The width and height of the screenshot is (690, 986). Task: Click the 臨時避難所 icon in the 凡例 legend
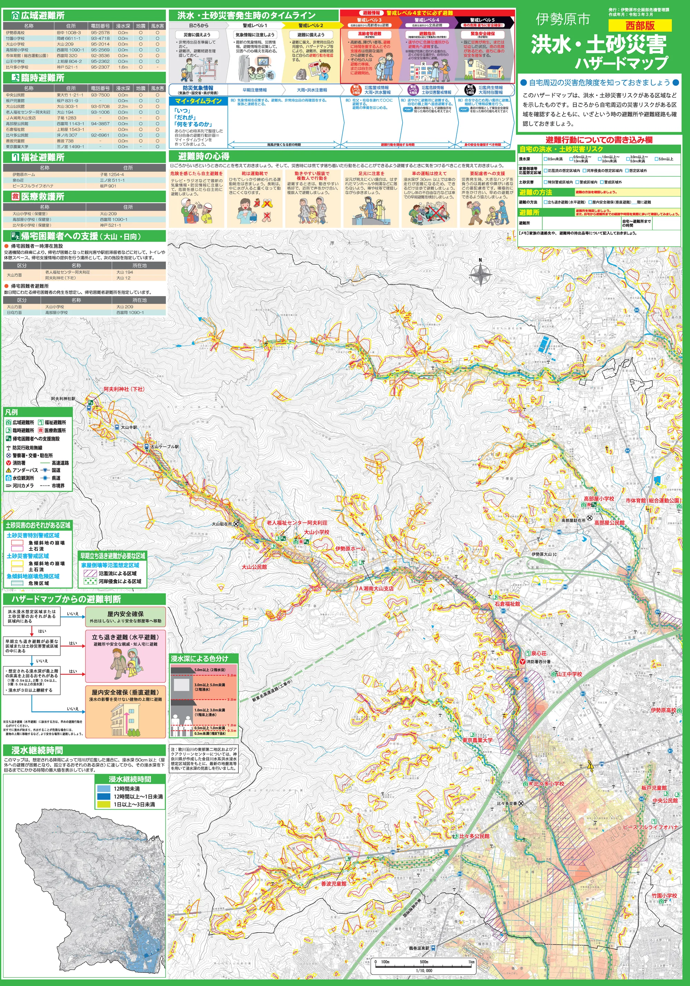point(9,430)
